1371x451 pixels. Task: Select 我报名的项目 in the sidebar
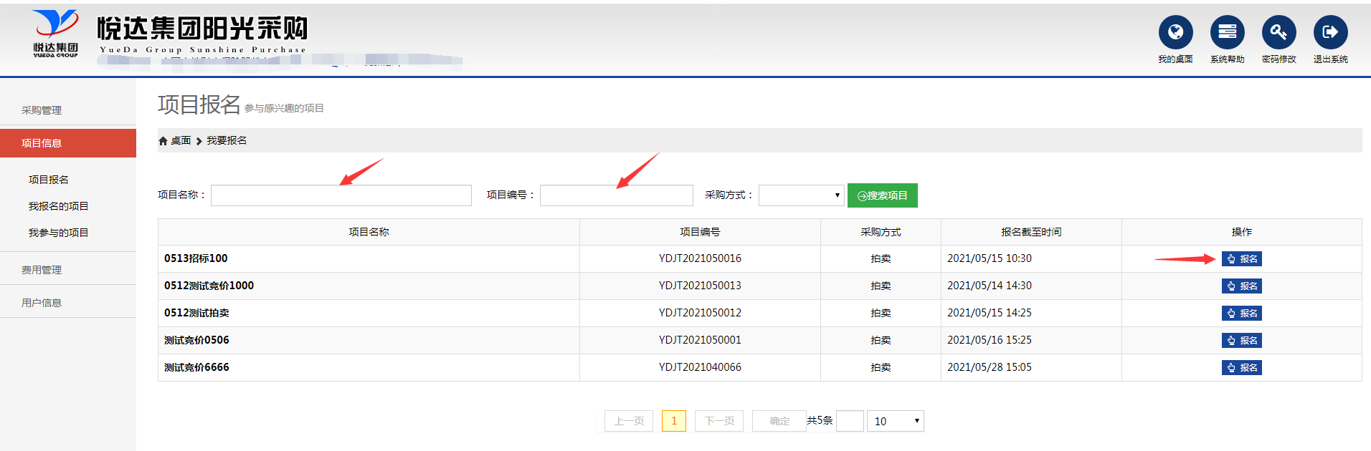coord(58,206)
